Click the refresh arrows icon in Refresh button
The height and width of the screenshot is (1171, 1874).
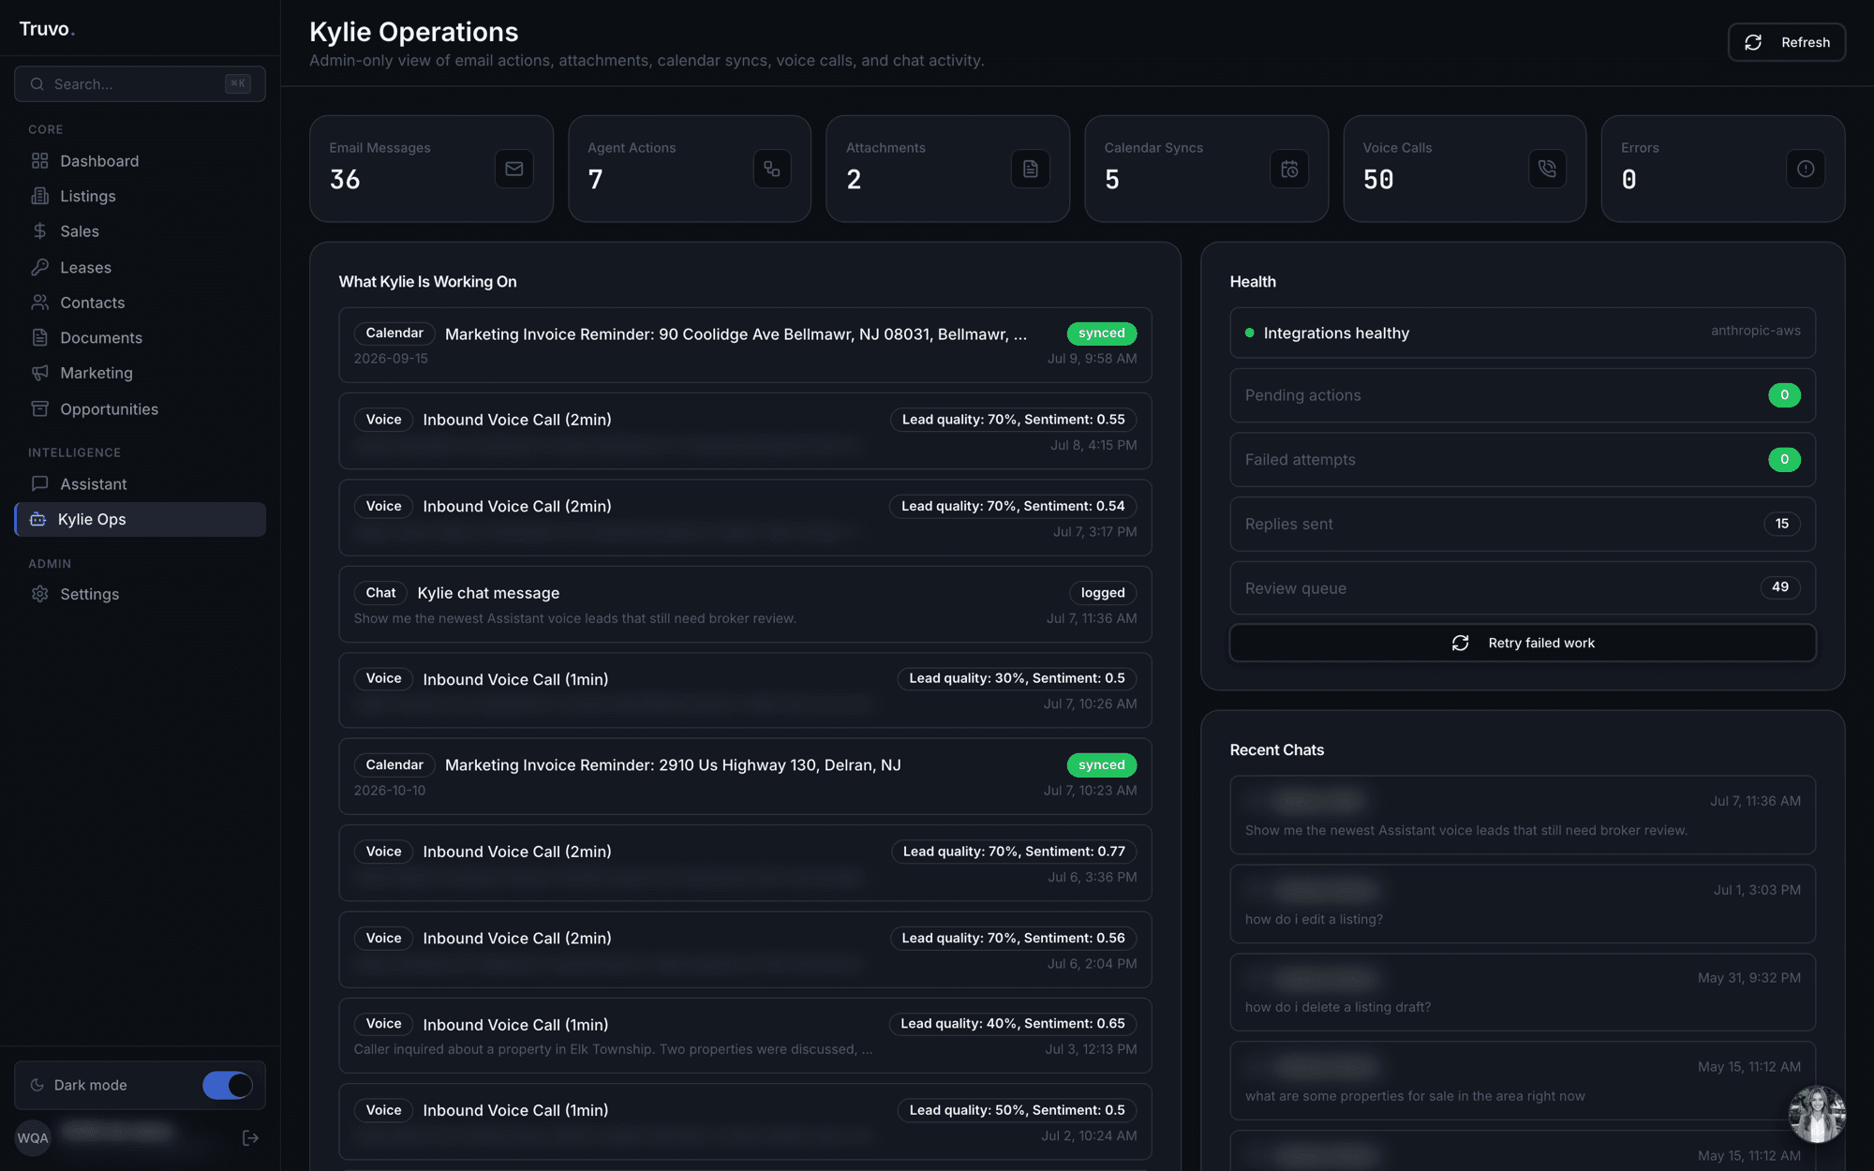click(1753, 42)
